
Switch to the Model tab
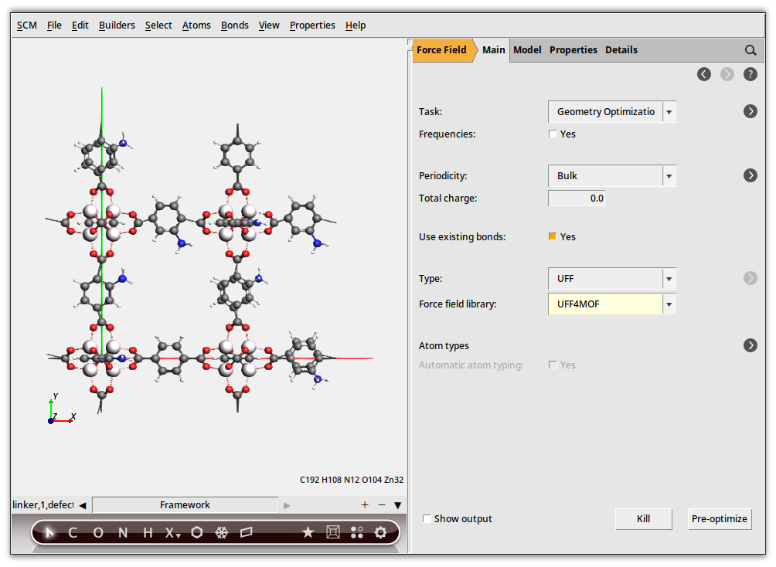[x=527, y=50]
